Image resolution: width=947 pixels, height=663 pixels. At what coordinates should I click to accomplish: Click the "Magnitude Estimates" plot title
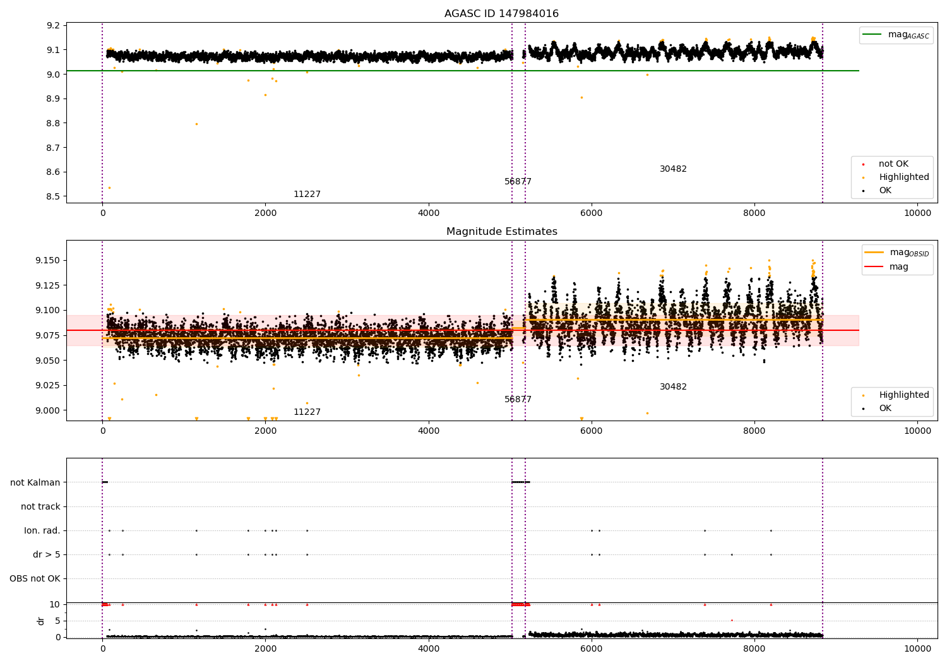pos(501,232)
